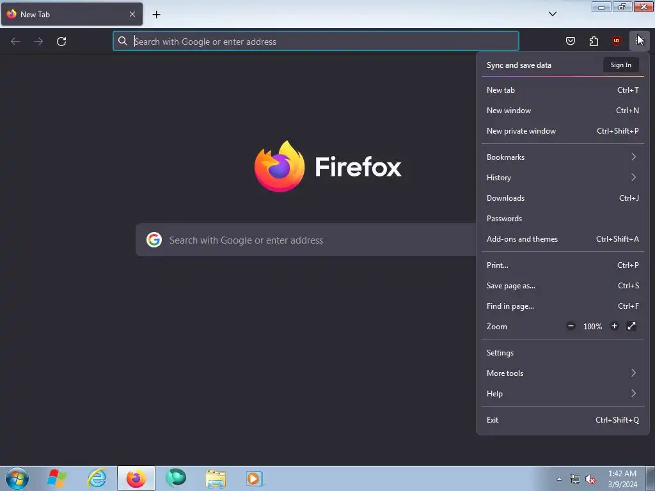Viewport: 655px width, 491px height.
Task: Open a new tab with plus button
Action: coord(156,15)
